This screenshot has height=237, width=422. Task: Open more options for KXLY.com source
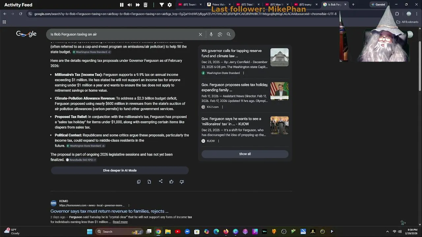(222, 107)
